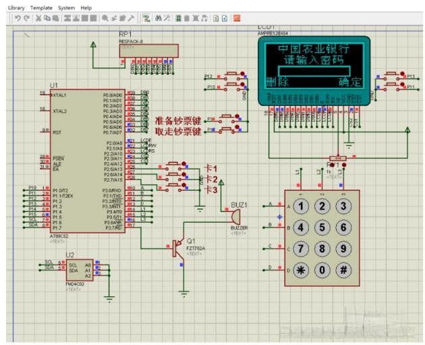Tap keypad key 5
The image size is (425, 345).
point(322,228)
